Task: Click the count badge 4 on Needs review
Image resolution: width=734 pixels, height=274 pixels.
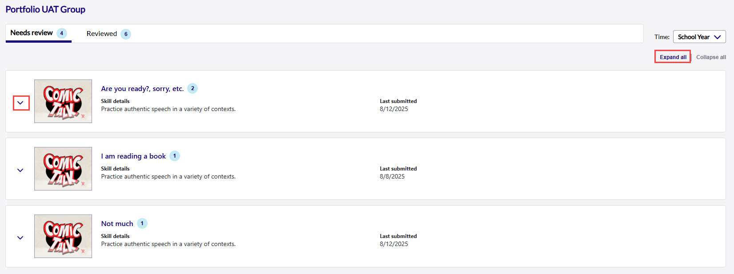Action: tap(62, 33)
